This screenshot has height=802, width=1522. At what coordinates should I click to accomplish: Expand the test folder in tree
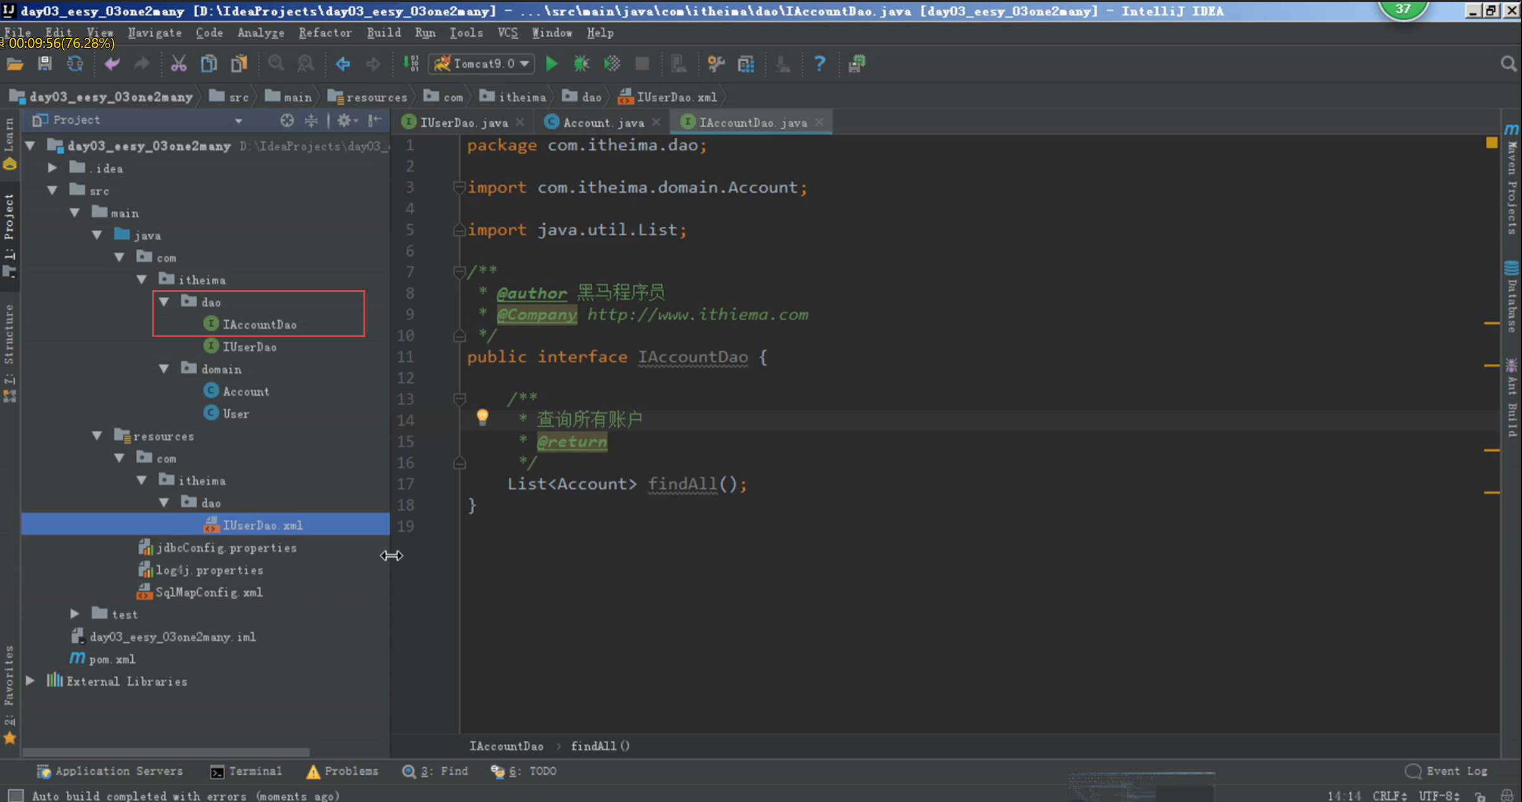[x=75, y=614]
